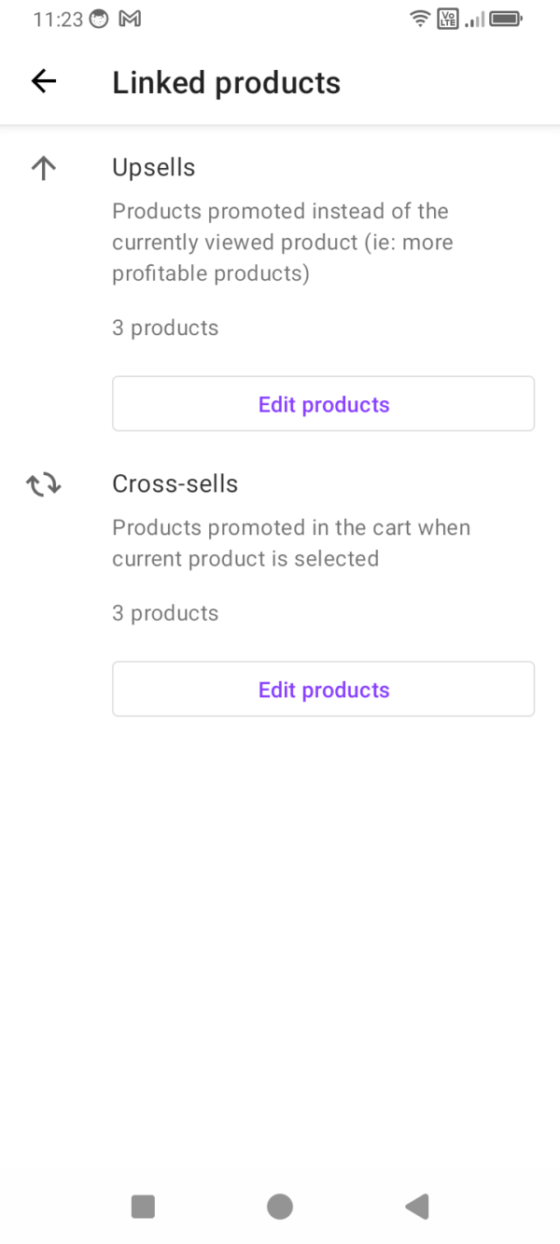This screenshot has width=560, height=1244.
Task: Edit products under Upsells
Action: [x=323, y=404]
